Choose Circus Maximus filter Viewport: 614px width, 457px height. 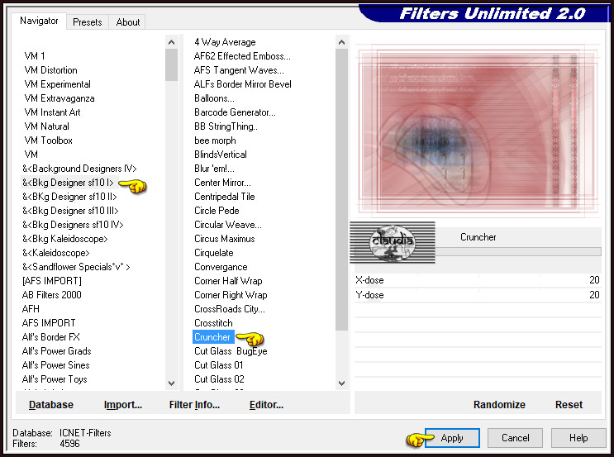tap(225, 240)
